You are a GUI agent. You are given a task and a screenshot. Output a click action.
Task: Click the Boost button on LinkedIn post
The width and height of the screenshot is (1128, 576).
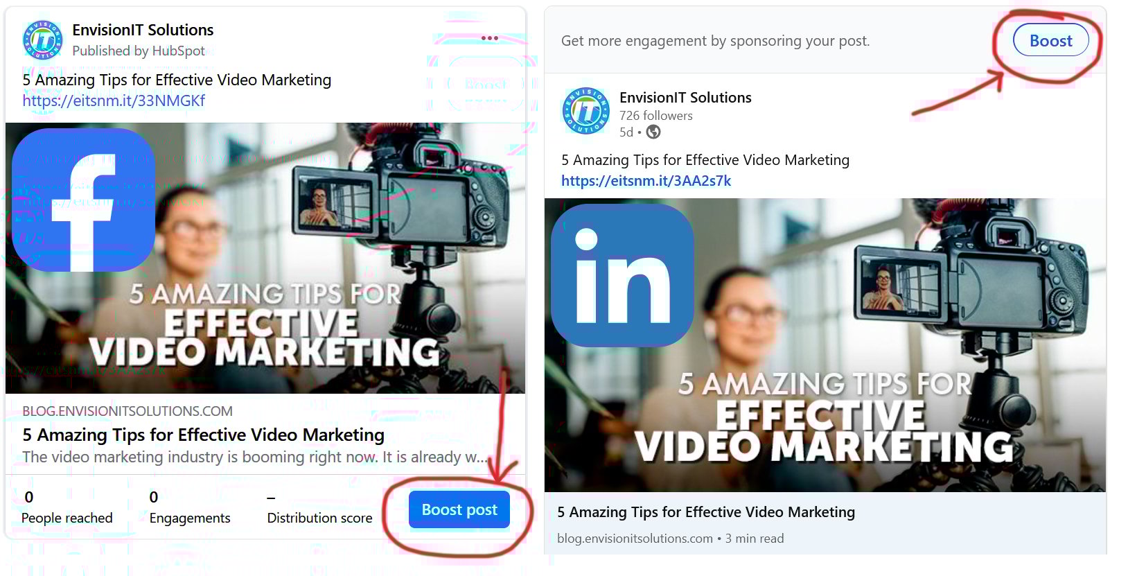point(1050,41)
